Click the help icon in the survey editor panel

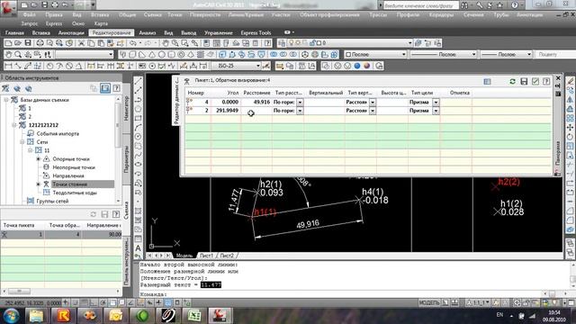click(x=546, y=82)
